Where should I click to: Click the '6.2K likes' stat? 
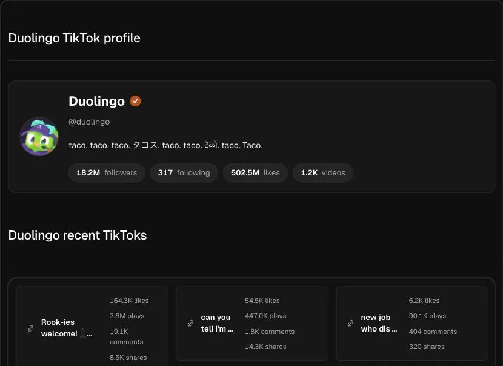click(x=424, y=301)
